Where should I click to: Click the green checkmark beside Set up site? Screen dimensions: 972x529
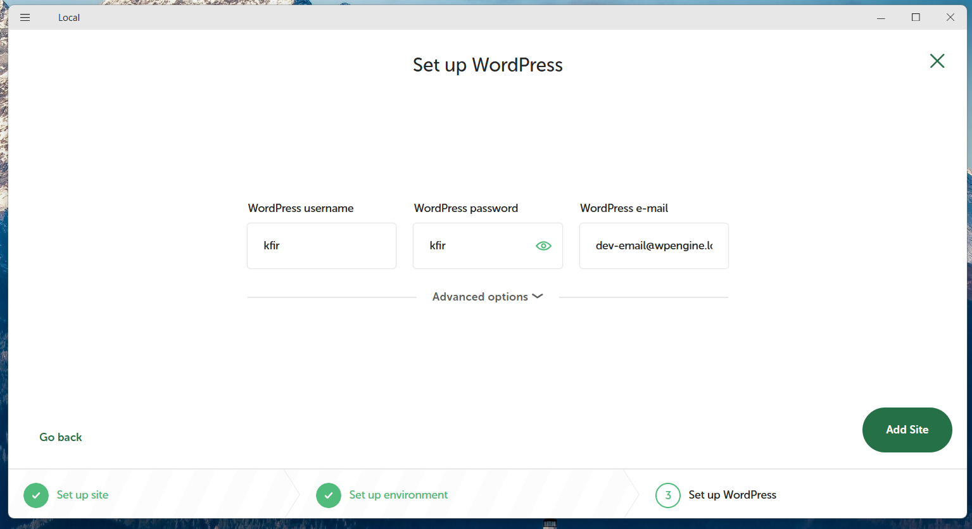(36, 495)
